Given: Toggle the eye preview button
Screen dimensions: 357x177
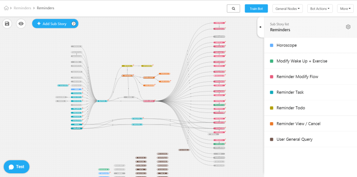Looking at the screenshot, I should point(21,24).
